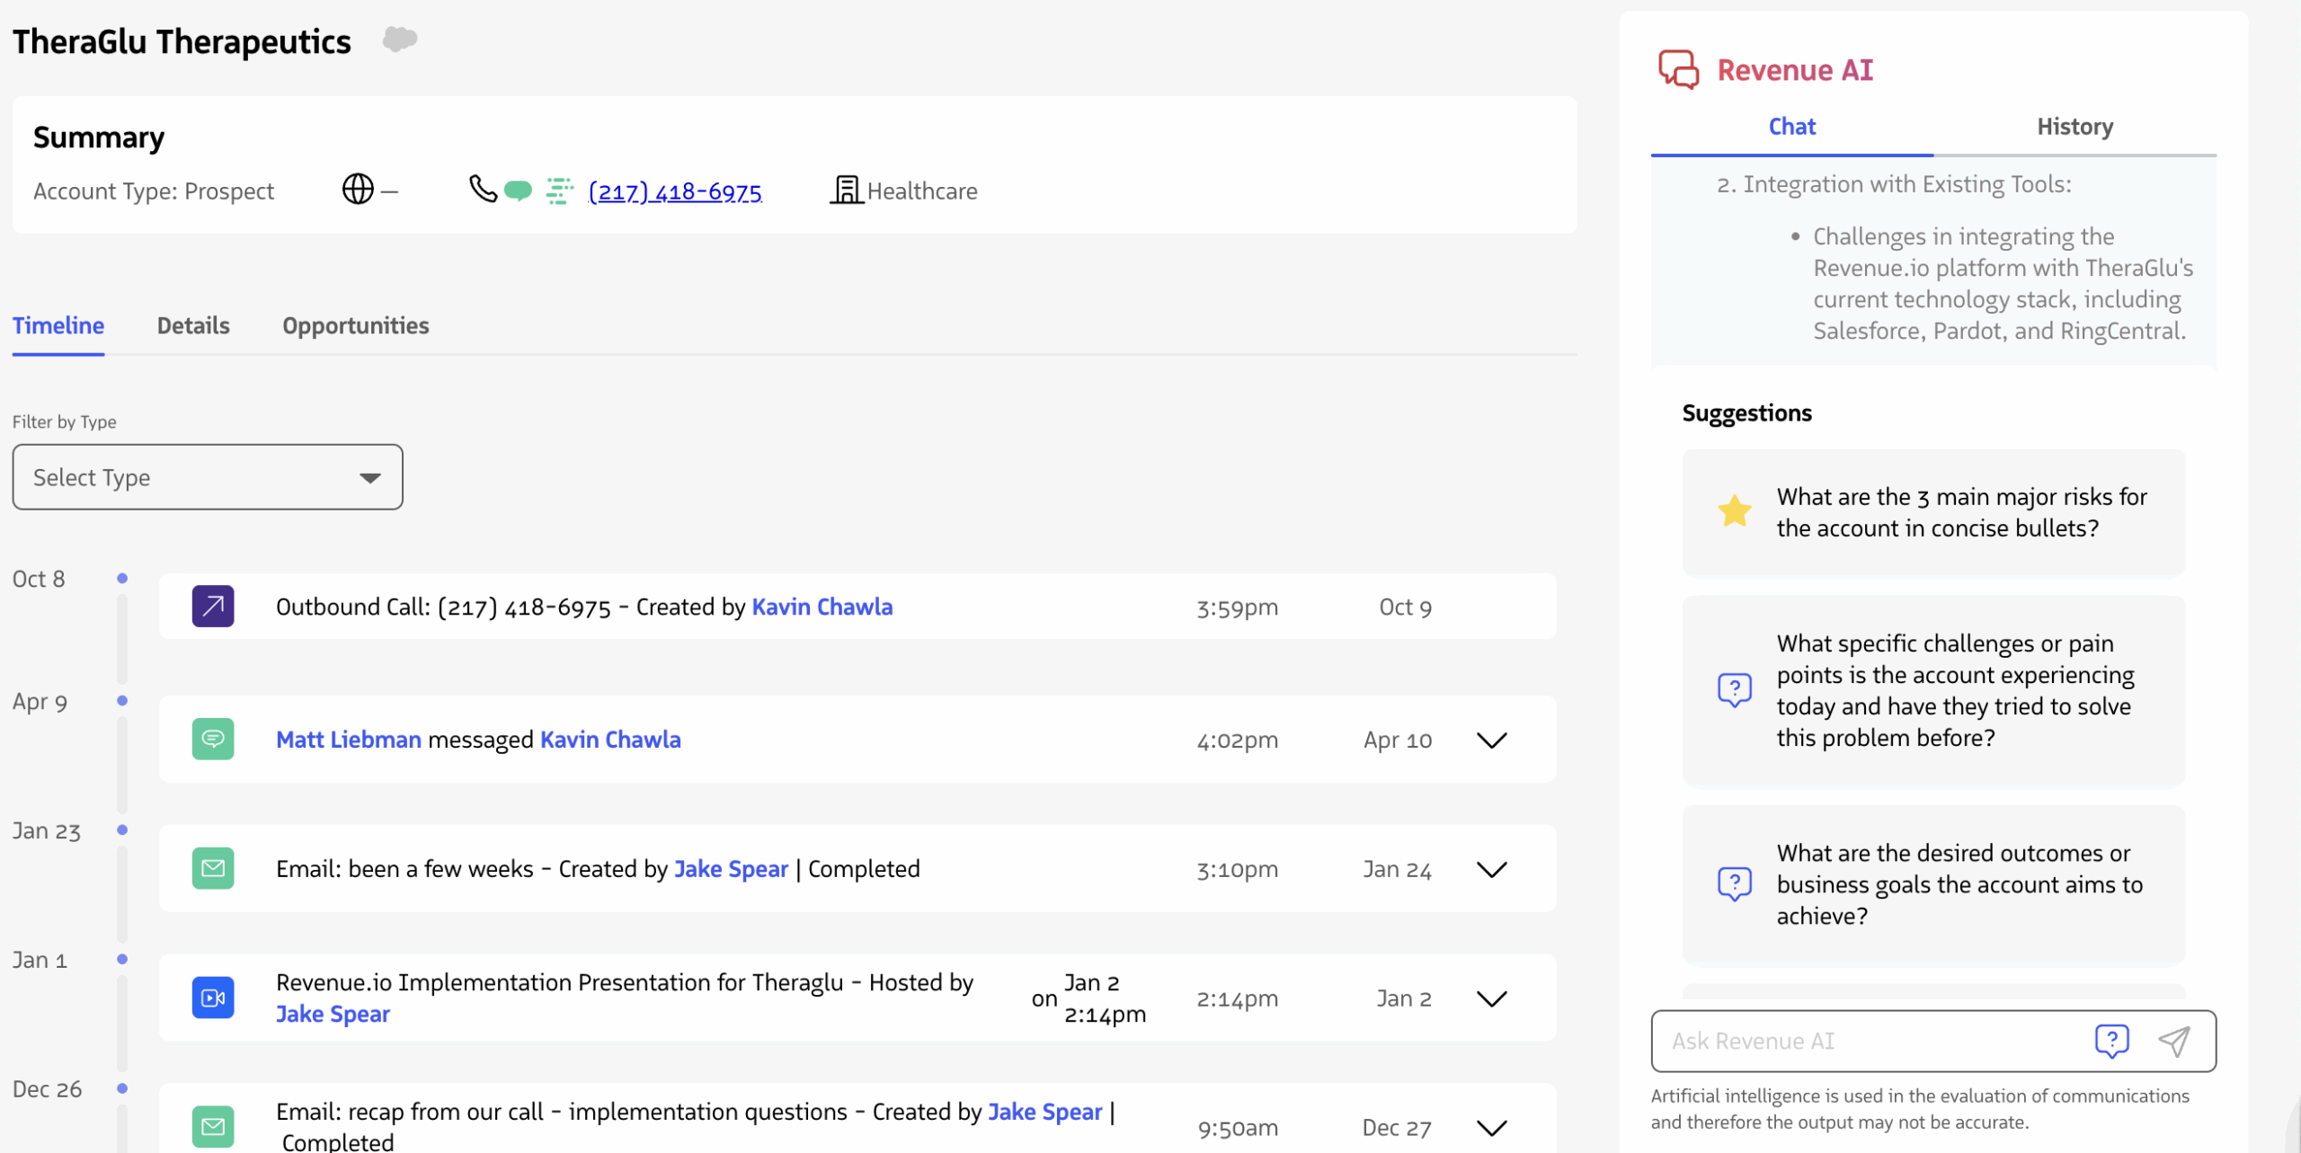Click the phone call icon in Summary

(483, 189)
